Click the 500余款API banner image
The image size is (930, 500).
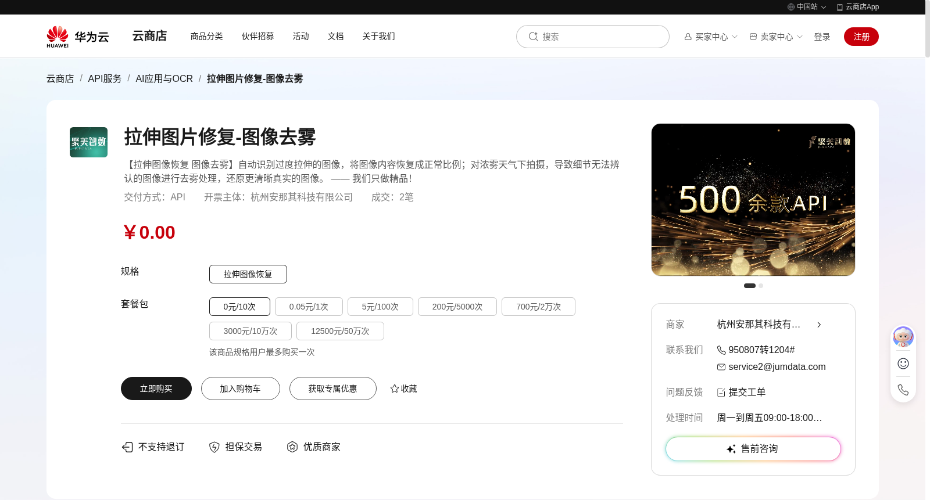[x=753, y=200]
